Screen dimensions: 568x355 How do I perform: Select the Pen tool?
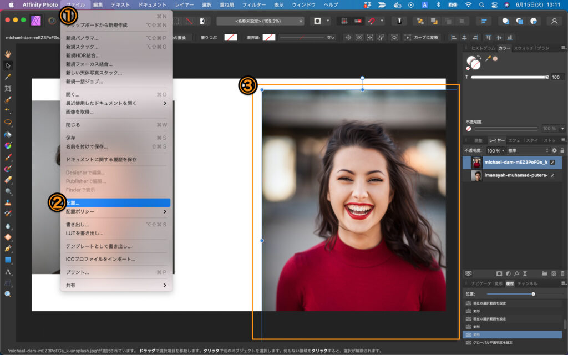[x=8, y=248]
